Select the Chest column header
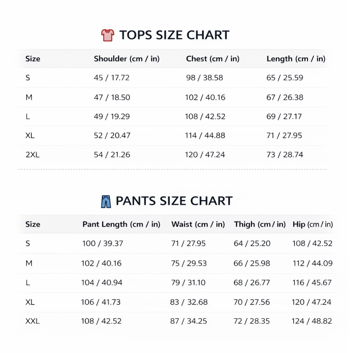Screen dimensions: 353x353 pyautogui.click(x=213, y=59)
